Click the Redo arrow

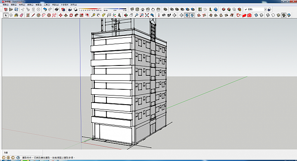[50, 9]
